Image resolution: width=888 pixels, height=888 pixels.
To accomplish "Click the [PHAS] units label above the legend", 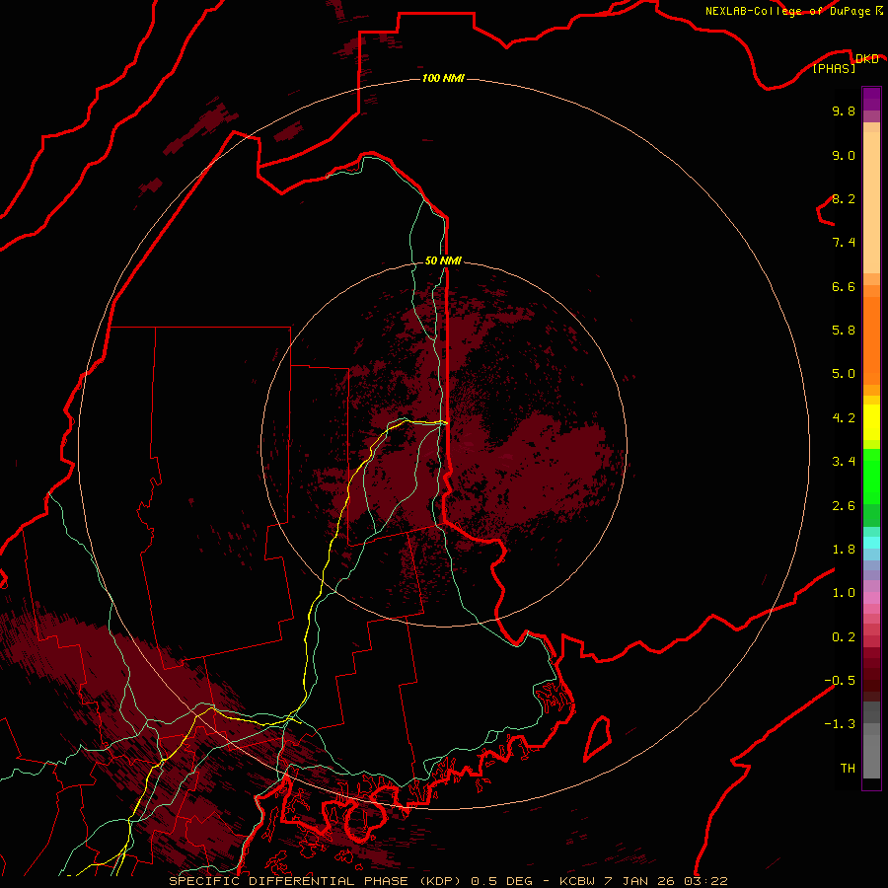I will [834, 68].
